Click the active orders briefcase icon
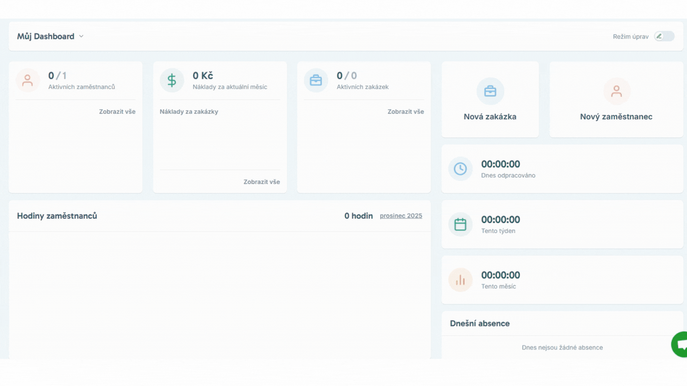The height and width of the screenshot is (386, 687). point(316,80)
